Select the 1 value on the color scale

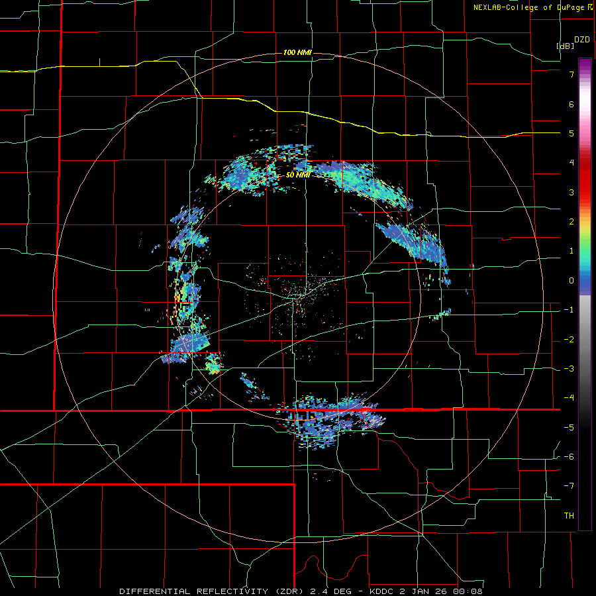(x=571, y=251)
